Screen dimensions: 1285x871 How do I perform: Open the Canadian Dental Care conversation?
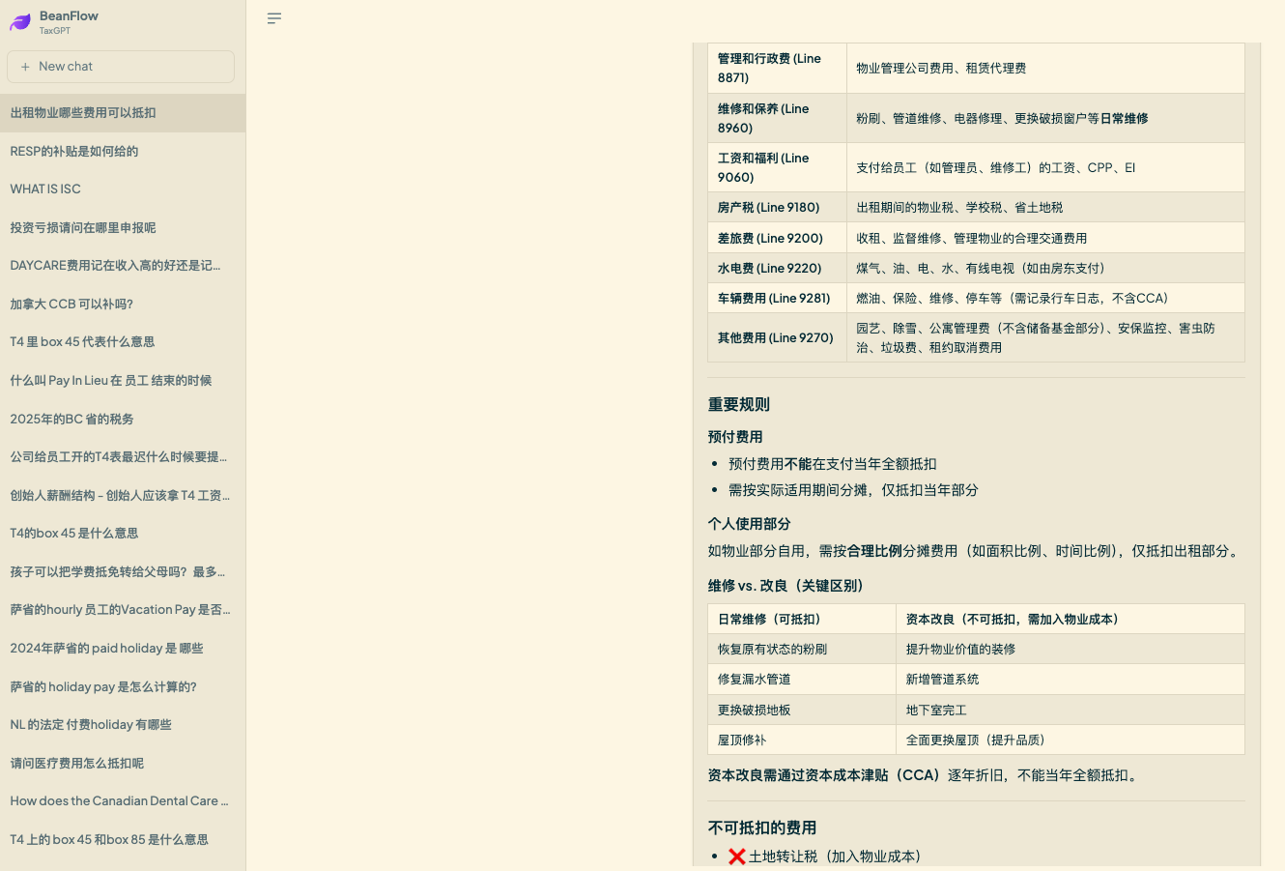click(119, 801)
